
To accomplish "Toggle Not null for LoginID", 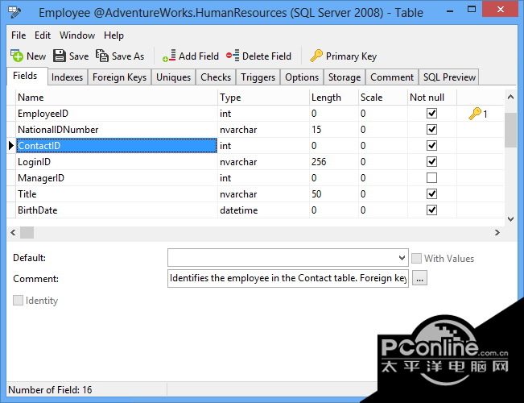I will 431,162.
